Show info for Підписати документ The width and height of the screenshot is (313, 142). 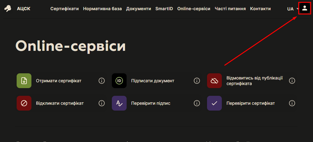pyautogui.click(x=197, y=81)
